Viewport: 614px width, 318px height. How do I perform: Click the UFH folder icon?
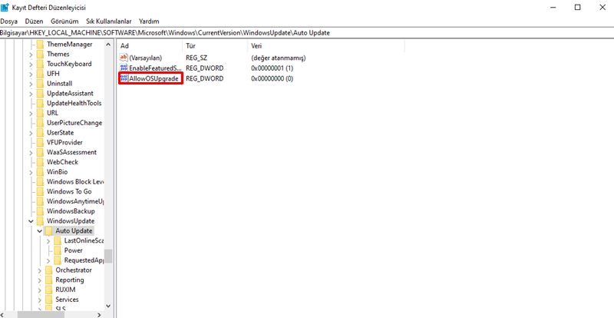pyautogui.click(x=40, y=74)
